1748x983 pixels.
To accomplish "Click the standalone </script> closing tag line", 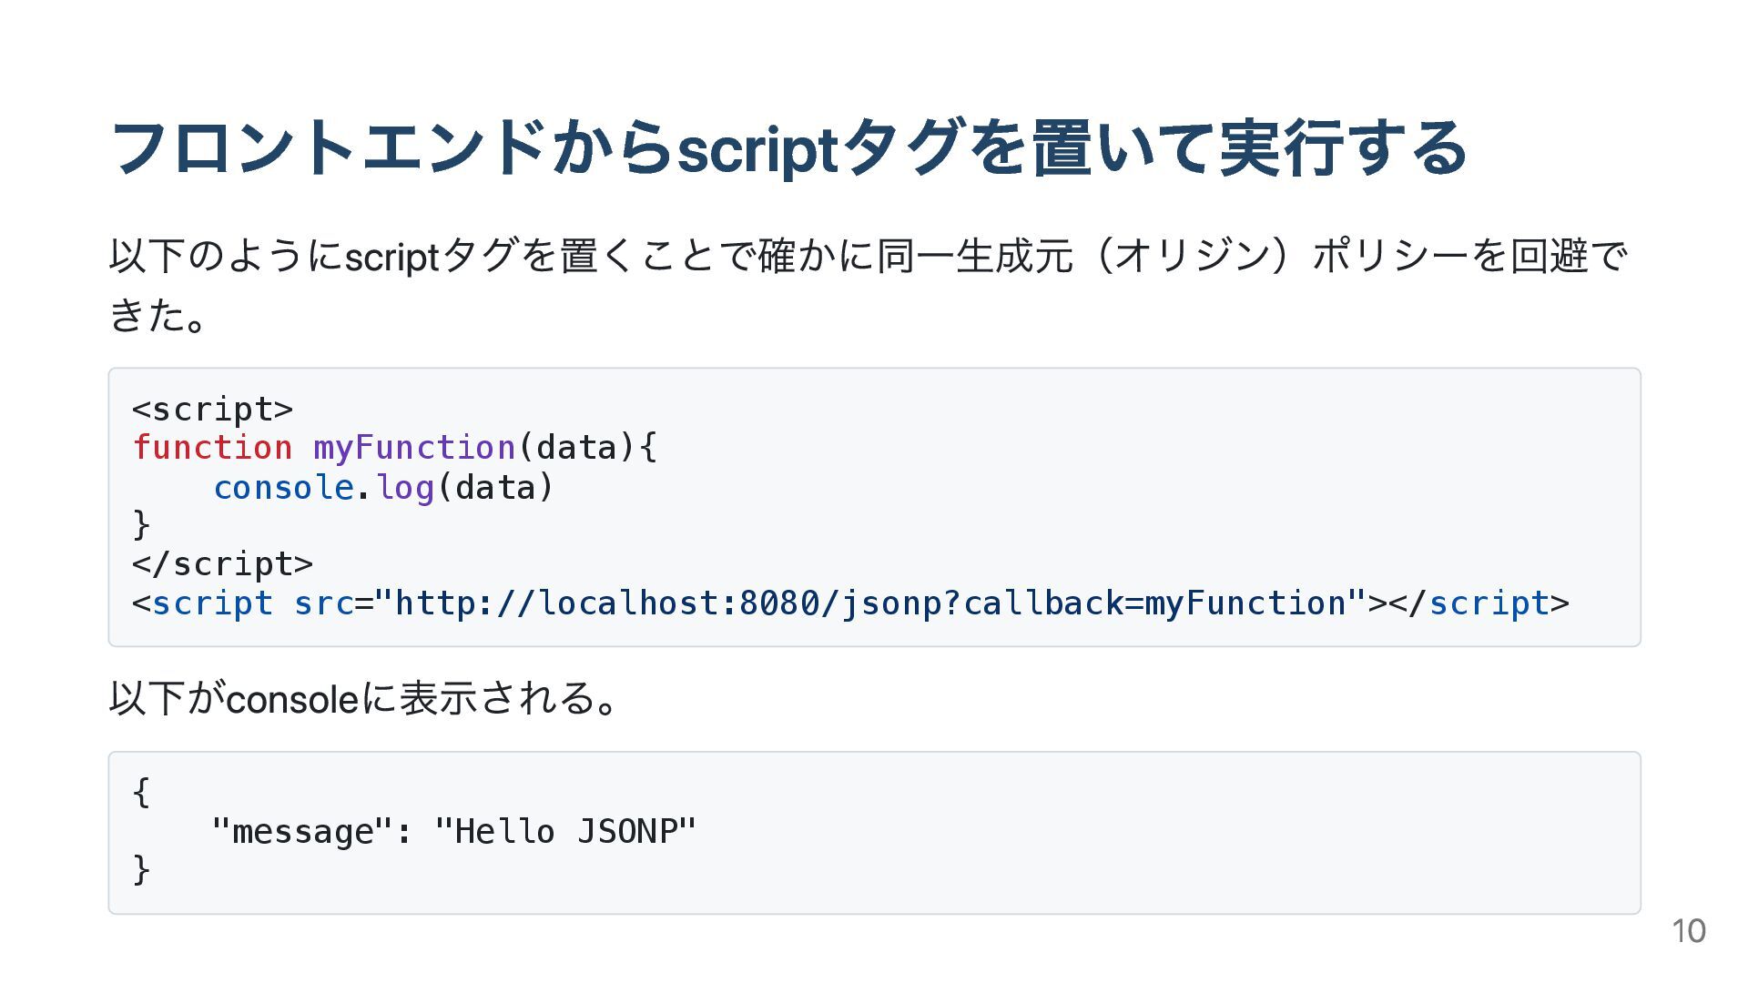I will pyautogui.click(x=223, y=564).
